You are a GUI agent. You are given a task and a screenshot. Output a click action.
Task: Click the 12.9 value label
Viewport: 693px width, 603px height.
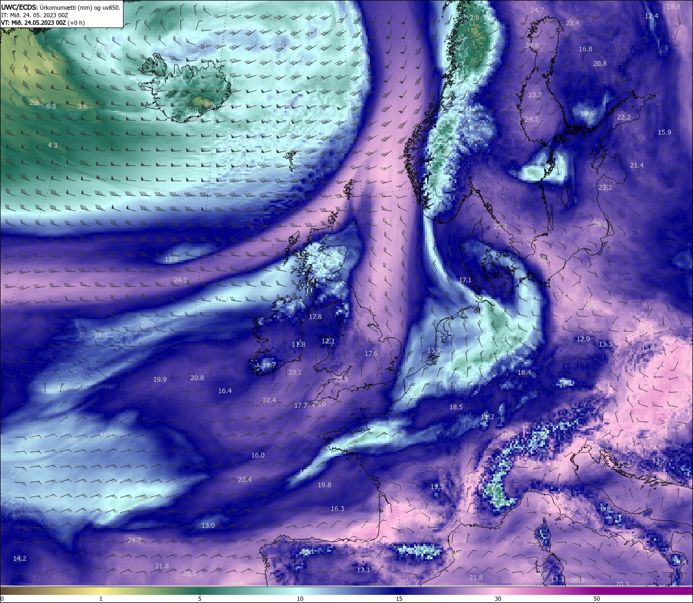tap(583, 339)
